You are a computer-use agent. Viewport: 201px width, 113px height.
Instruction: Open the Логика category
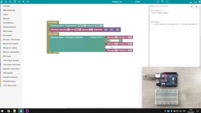point(6,6)
